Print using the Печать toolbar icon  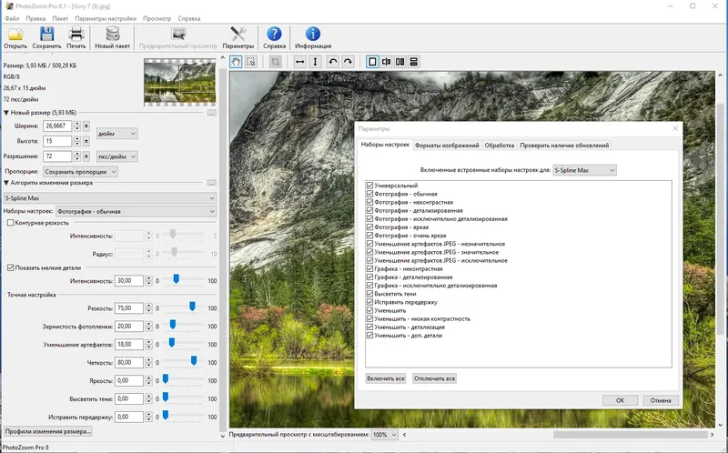tap(76, 37)
